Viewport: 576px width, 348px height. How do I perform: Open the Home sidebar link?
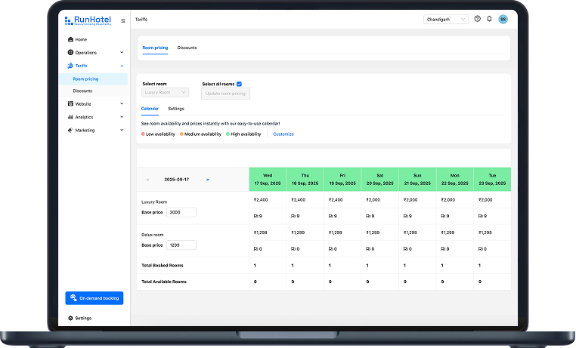[81, 39]
